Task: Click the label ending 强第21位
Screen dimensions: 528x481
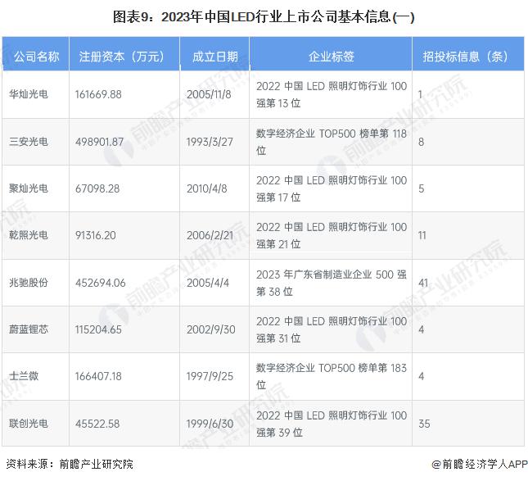Action: (x=332, y=235)
